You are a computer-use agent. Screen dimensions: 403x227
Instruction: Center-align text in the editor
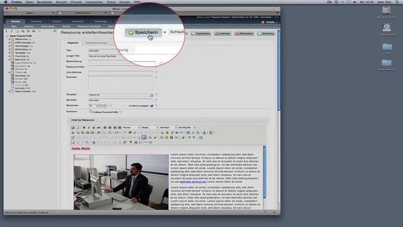pos(110,127)
